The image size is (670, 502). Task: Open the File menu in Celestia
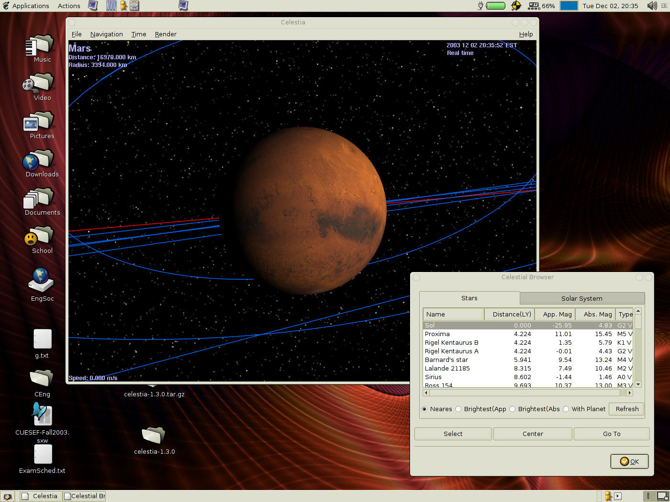pos(77,34)
